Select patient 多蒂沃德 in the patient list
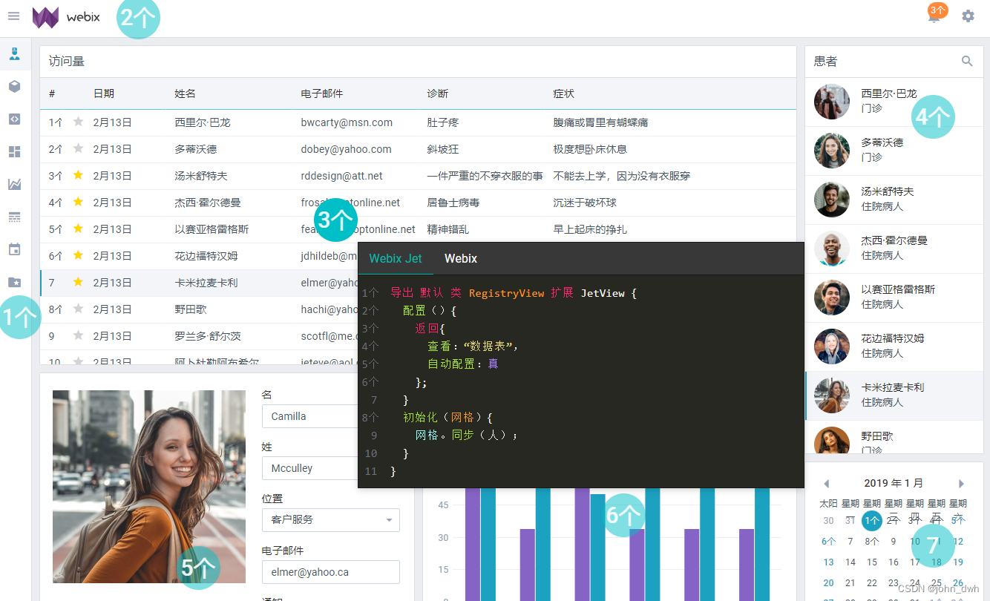Image resolution: width=990 pixels, height=601 pixels. tap(894, 151)
